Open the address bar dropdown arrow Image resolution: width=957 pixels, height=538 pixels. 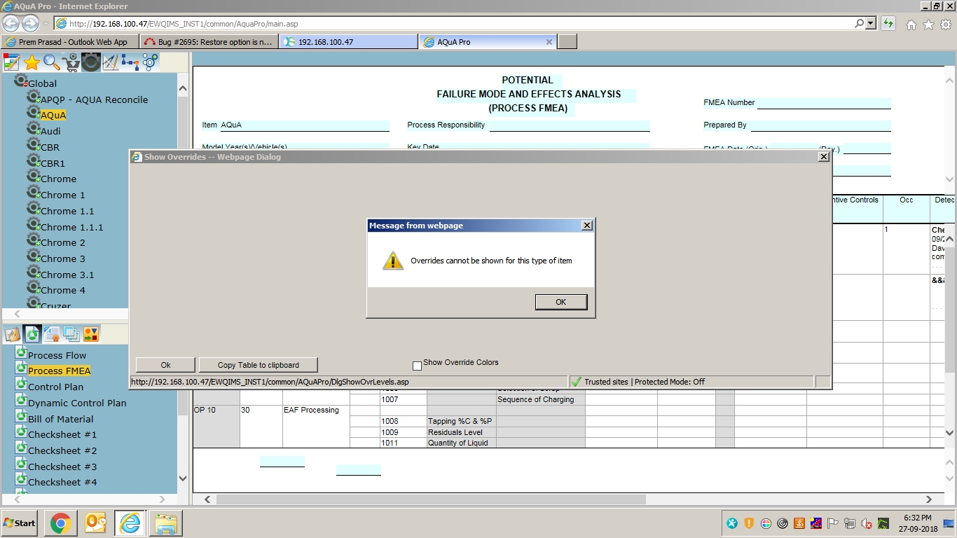click(x=871, y=23)
